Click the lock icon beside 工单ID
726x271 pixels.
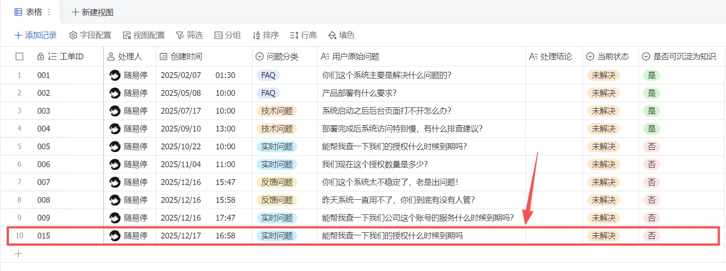(41, 57)
